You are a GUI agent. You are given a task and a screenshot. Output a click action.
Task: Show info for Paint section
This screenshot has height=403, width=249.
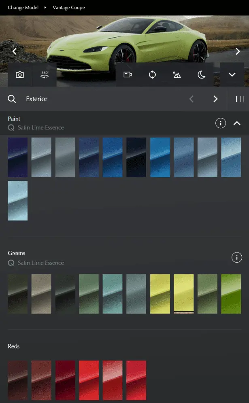221,123
